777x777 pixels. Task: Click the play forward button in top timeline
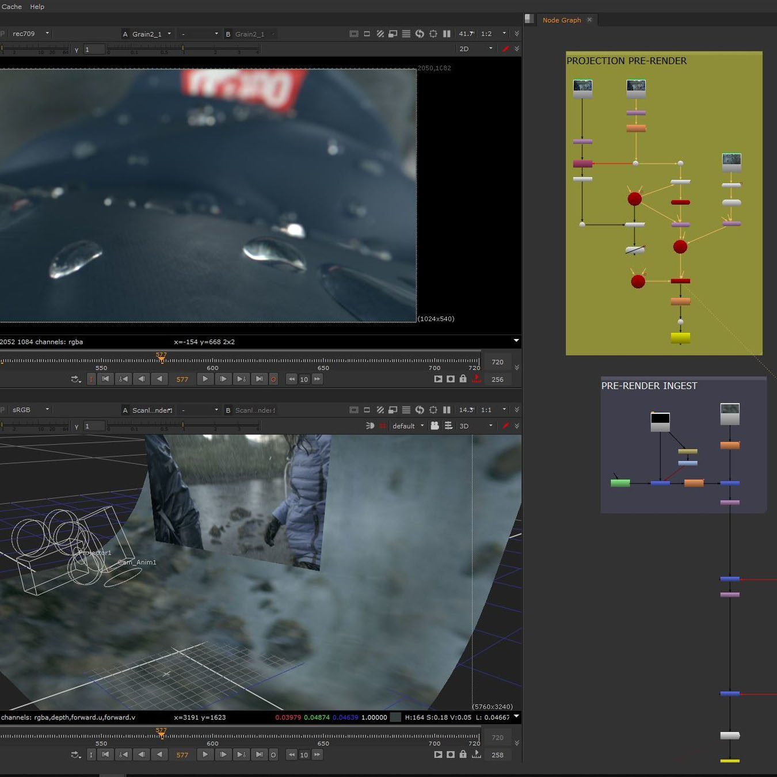(x=205, y=379)
